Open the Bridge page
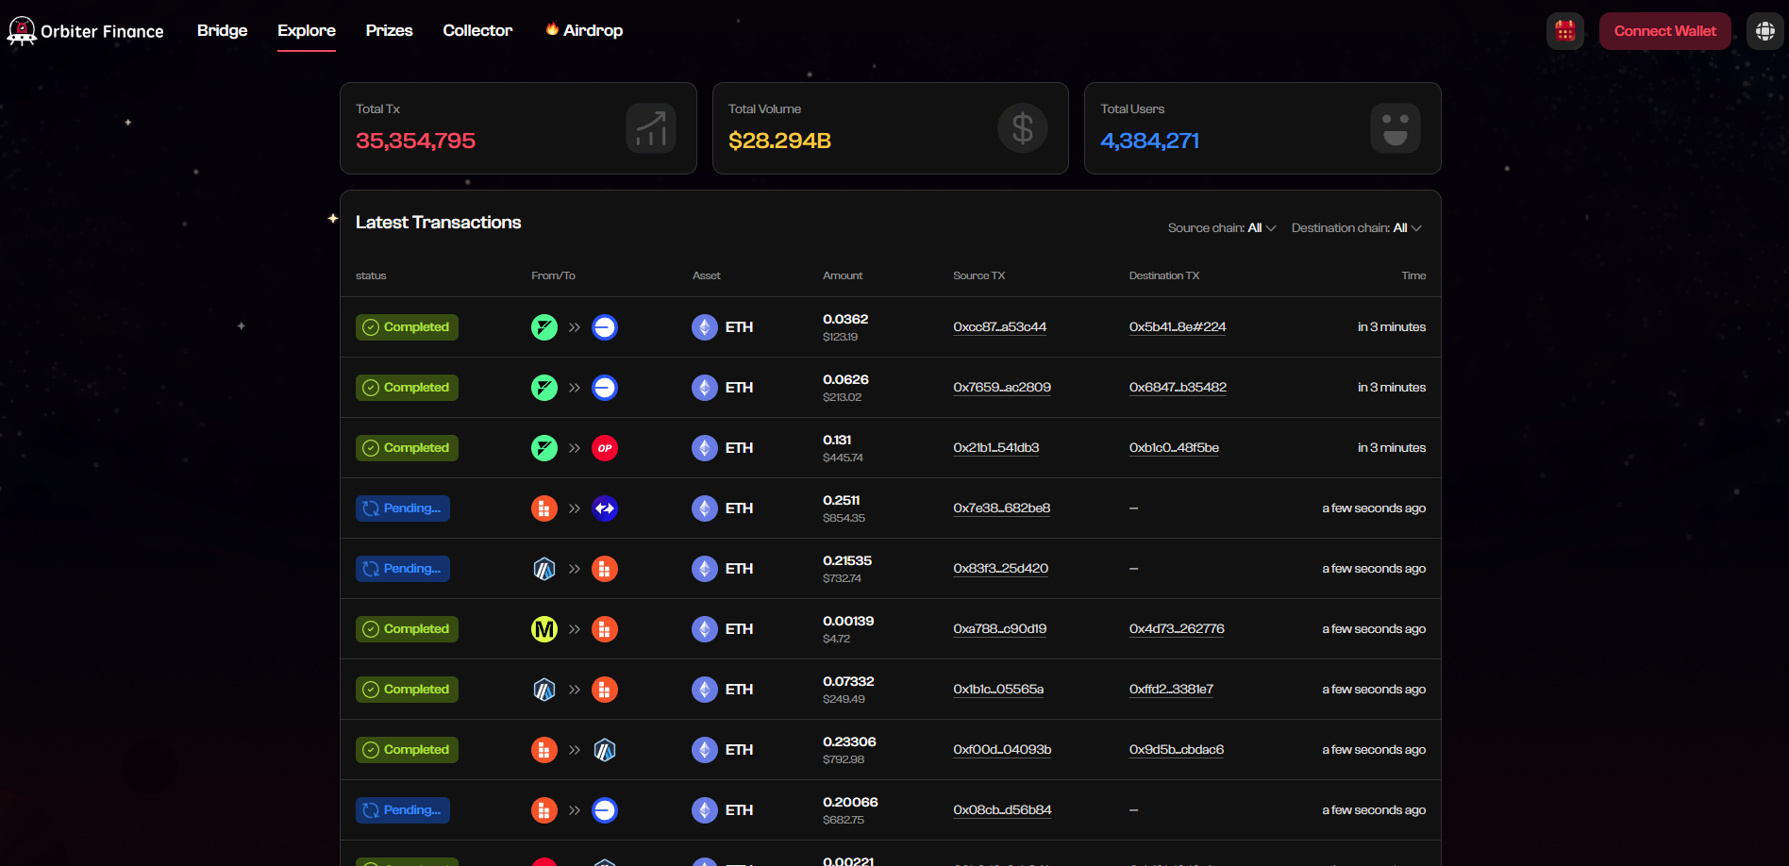 222,30
